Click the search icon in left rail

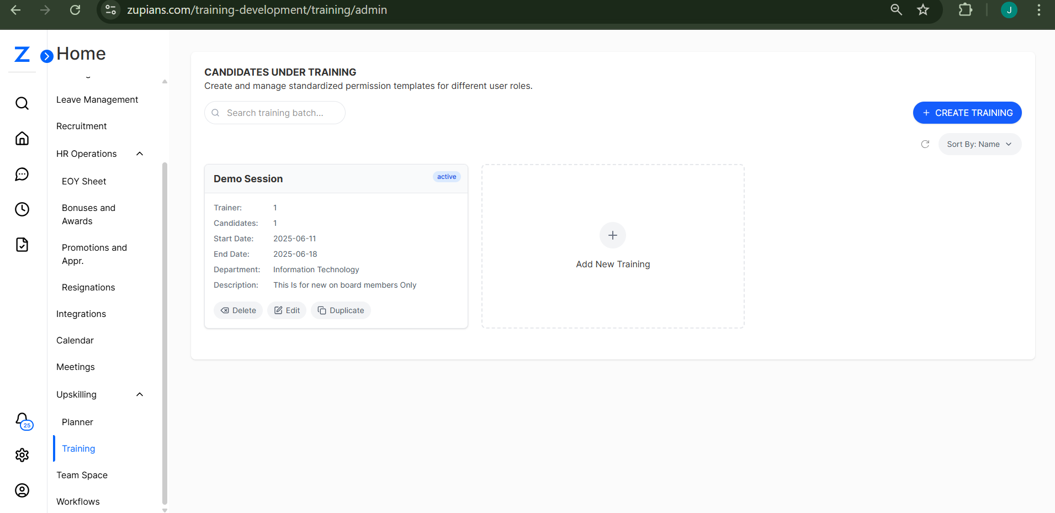click(x=22, y=103)
